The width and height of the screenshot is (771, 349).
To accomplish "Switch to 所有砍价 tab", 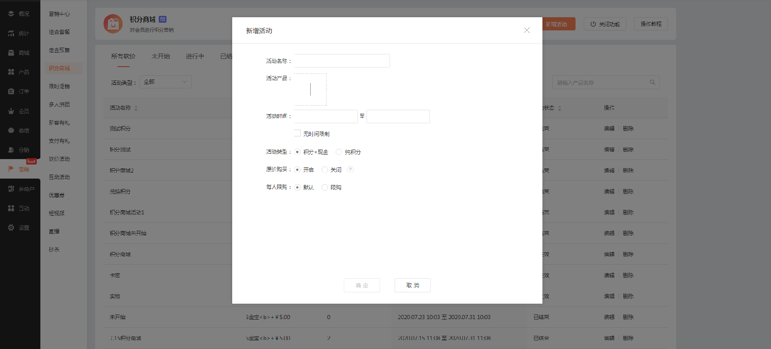I will click(x=123, y=56).
